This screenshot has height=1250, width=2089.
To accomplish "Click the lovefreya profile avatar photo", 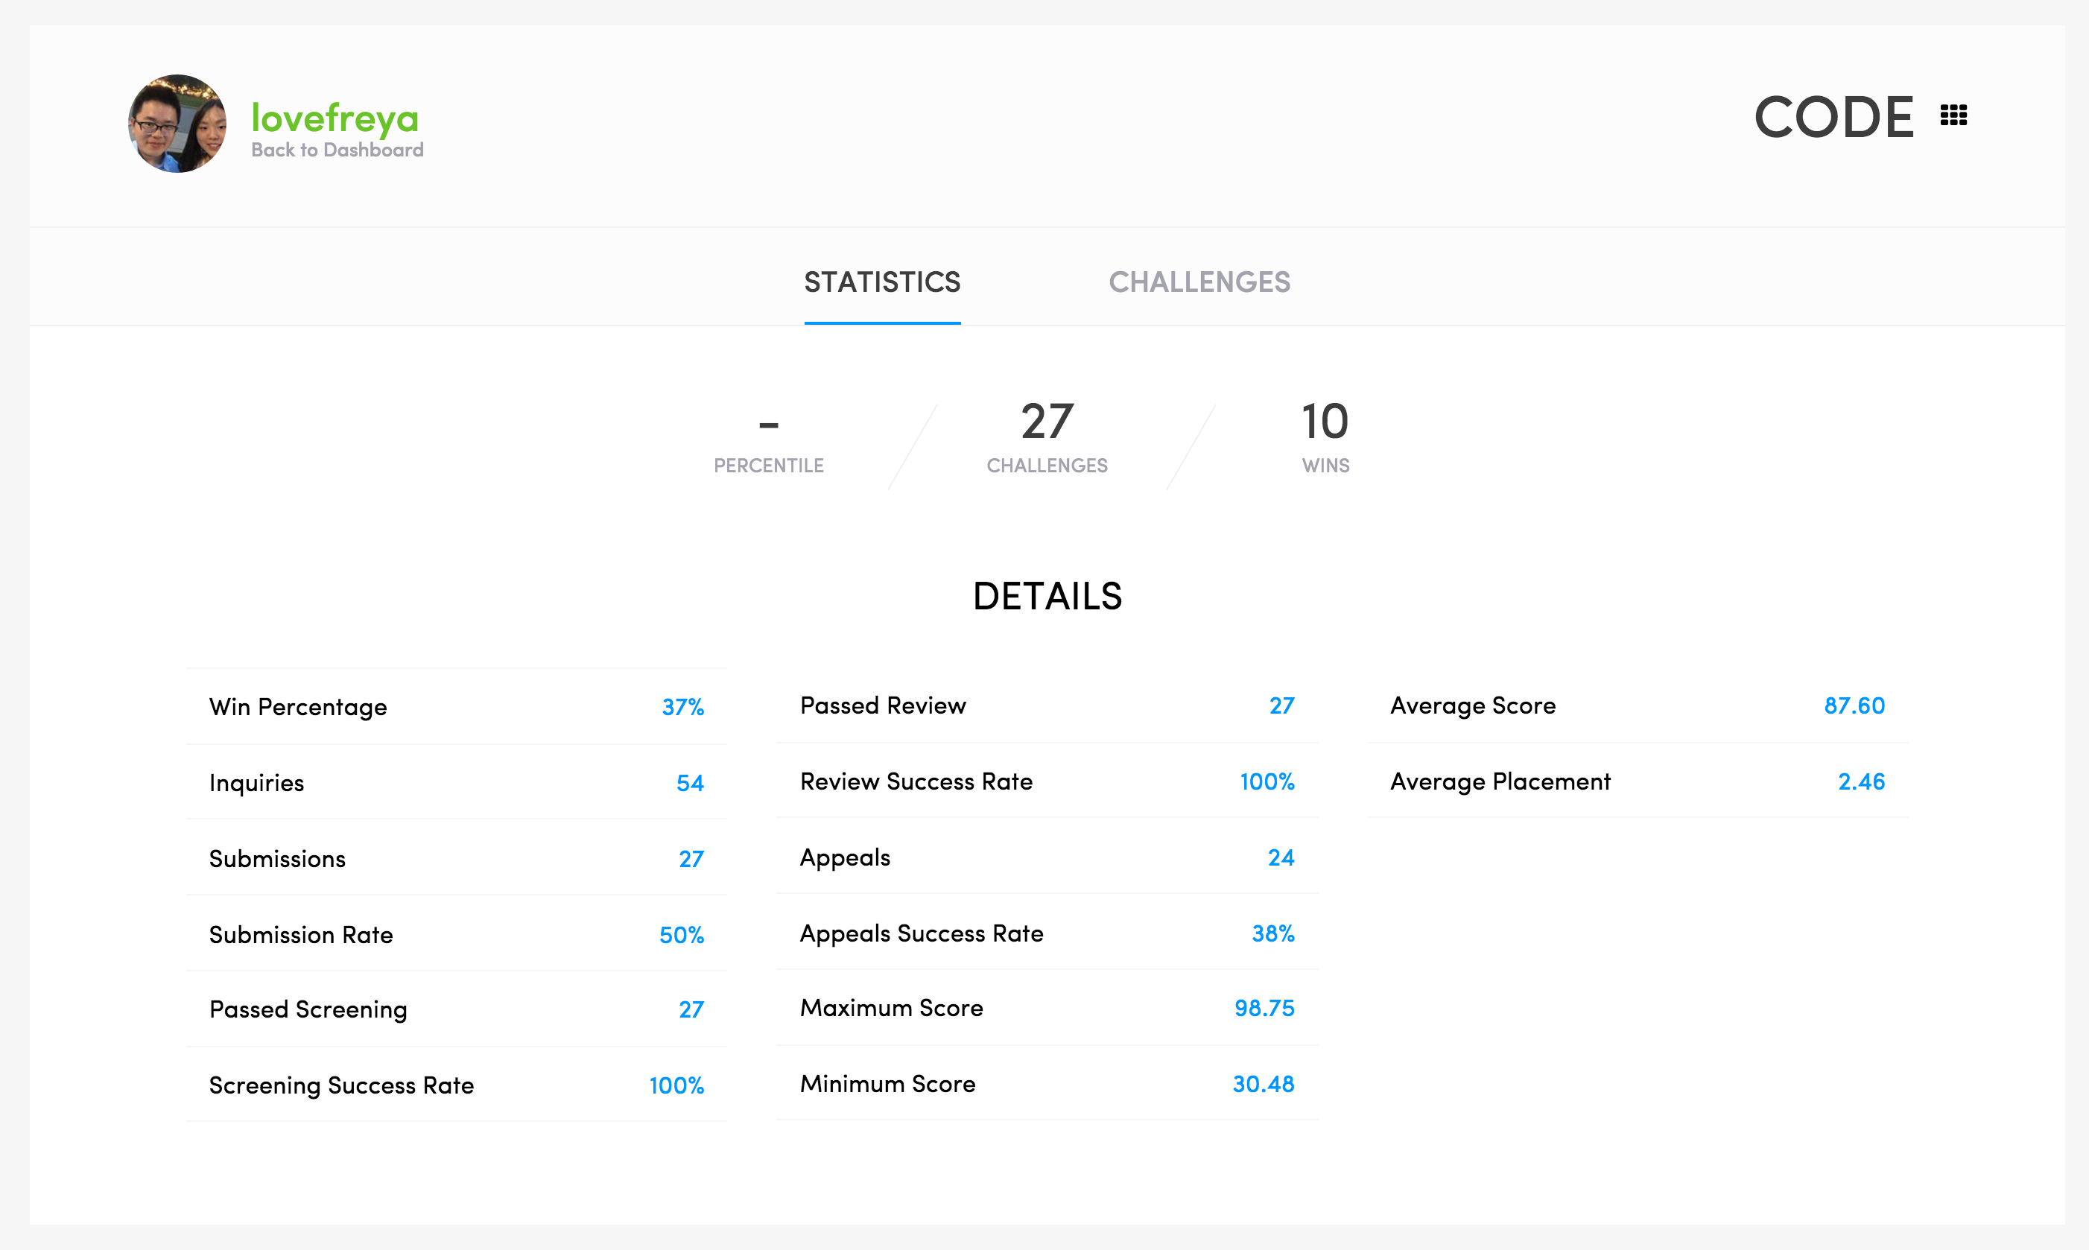I will (x=177, y=124).
